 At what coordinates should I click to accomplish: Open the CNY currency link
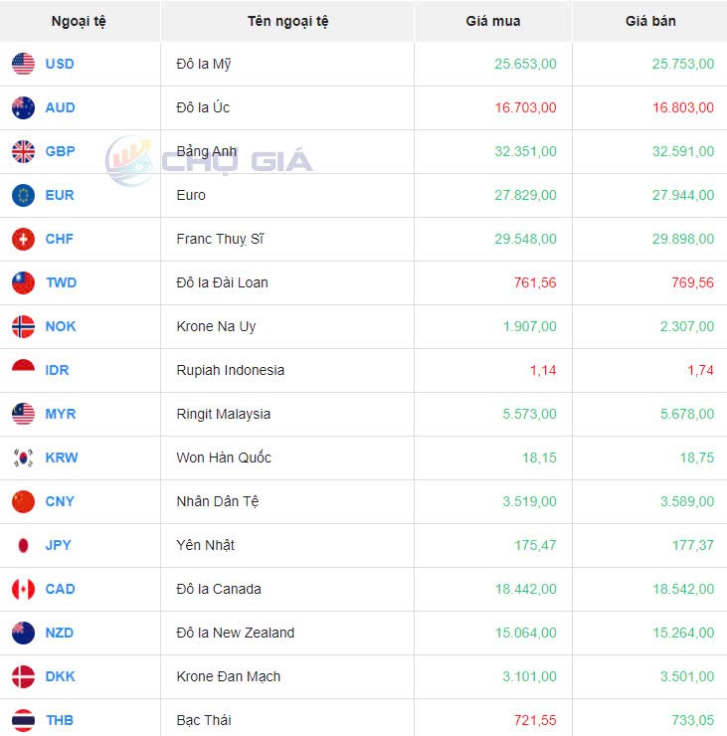60,501
